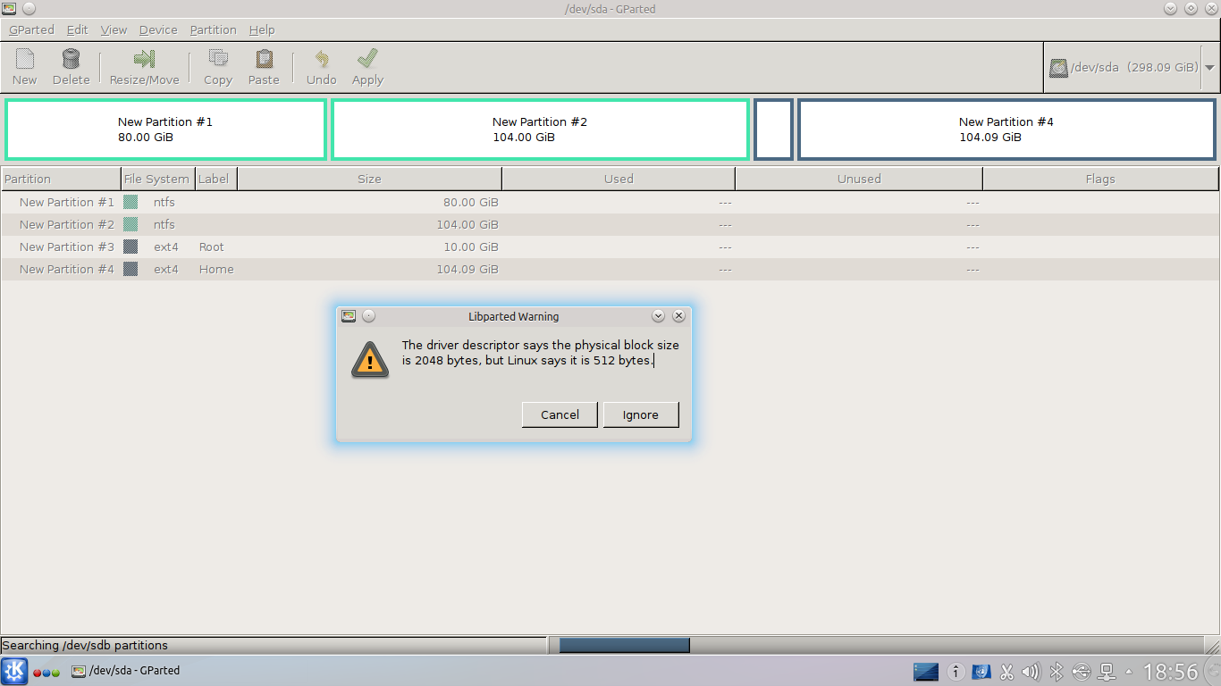This screenshot has width=1221, height=686.
Task: Select the small New Partition #3 block in the disk map
Action: [773, 130]
